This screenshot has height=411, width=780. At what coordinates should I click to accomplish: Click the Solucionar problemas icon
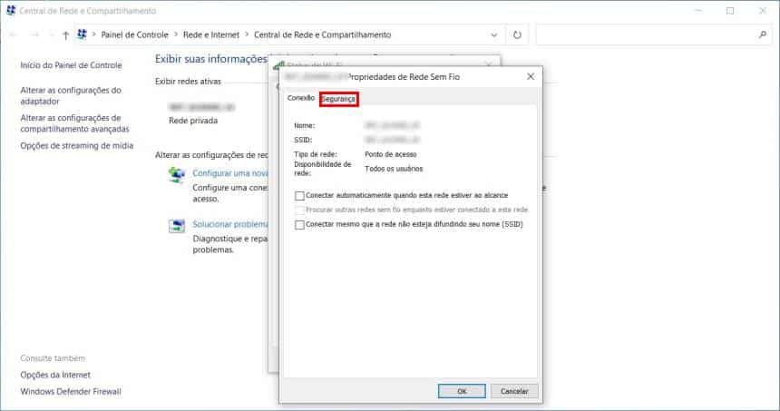pyautogui.click(x=177, y=226)
